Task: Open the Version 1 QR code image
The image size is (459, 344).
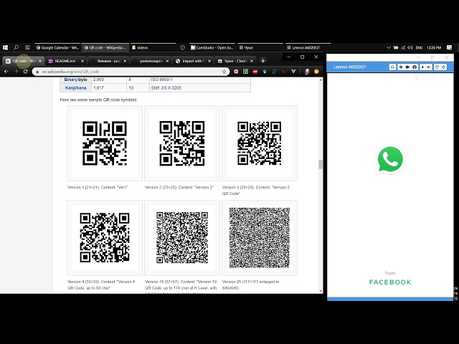Action: point(105,143)
